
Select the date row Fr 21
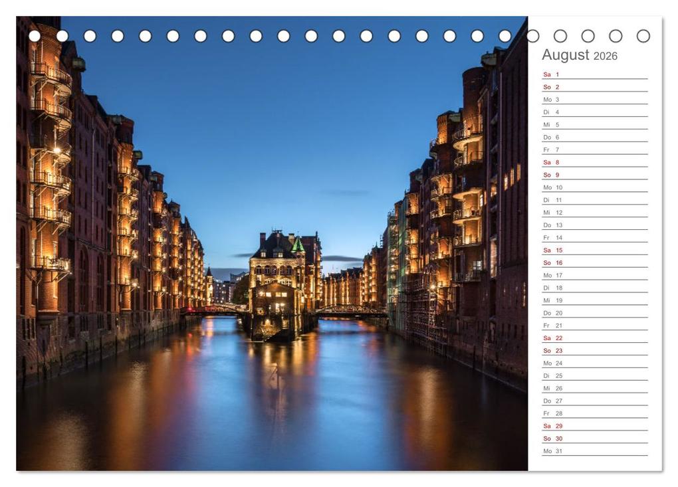tap(595, 325)
